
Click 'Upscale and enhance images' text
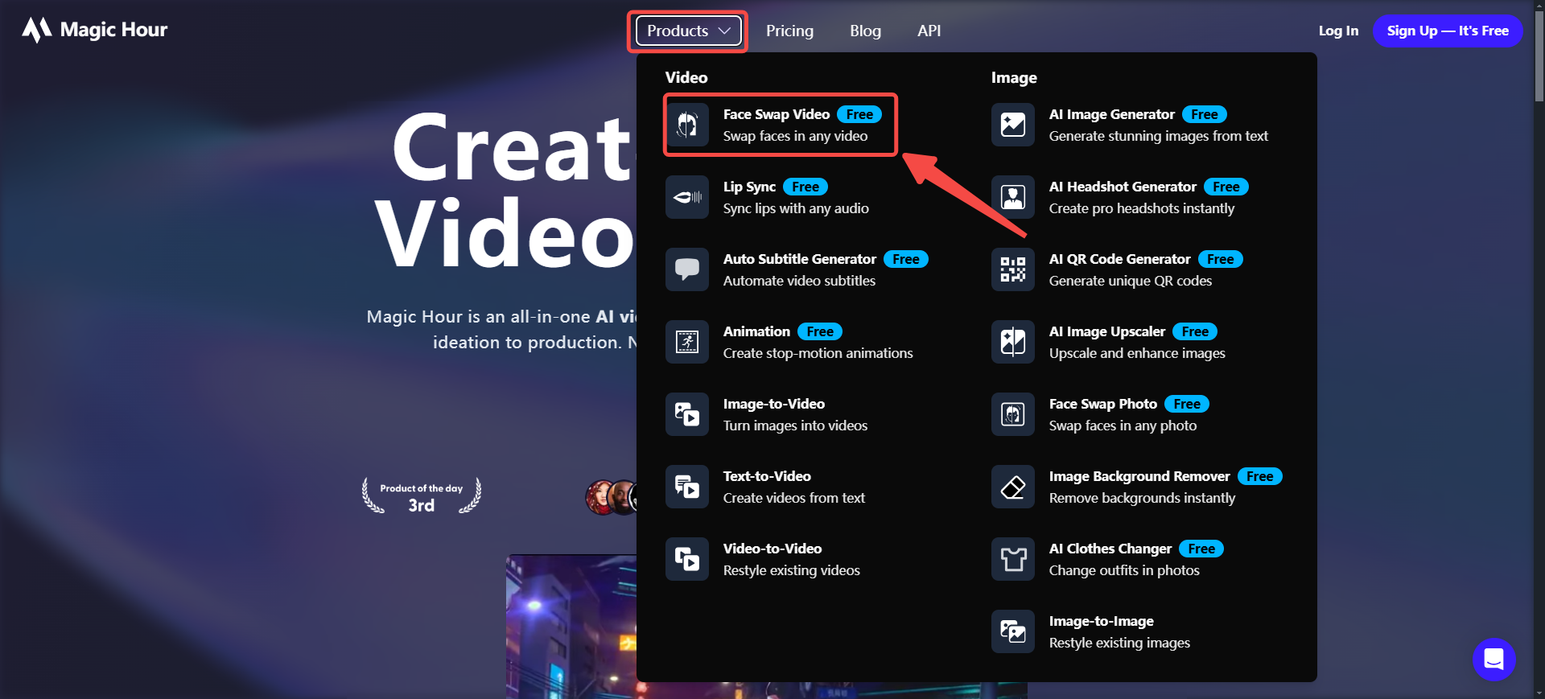pyautogui.click(x=1137, y=353)
